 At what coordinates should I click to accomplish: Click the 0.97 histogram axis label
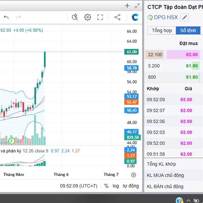[130, 161]
